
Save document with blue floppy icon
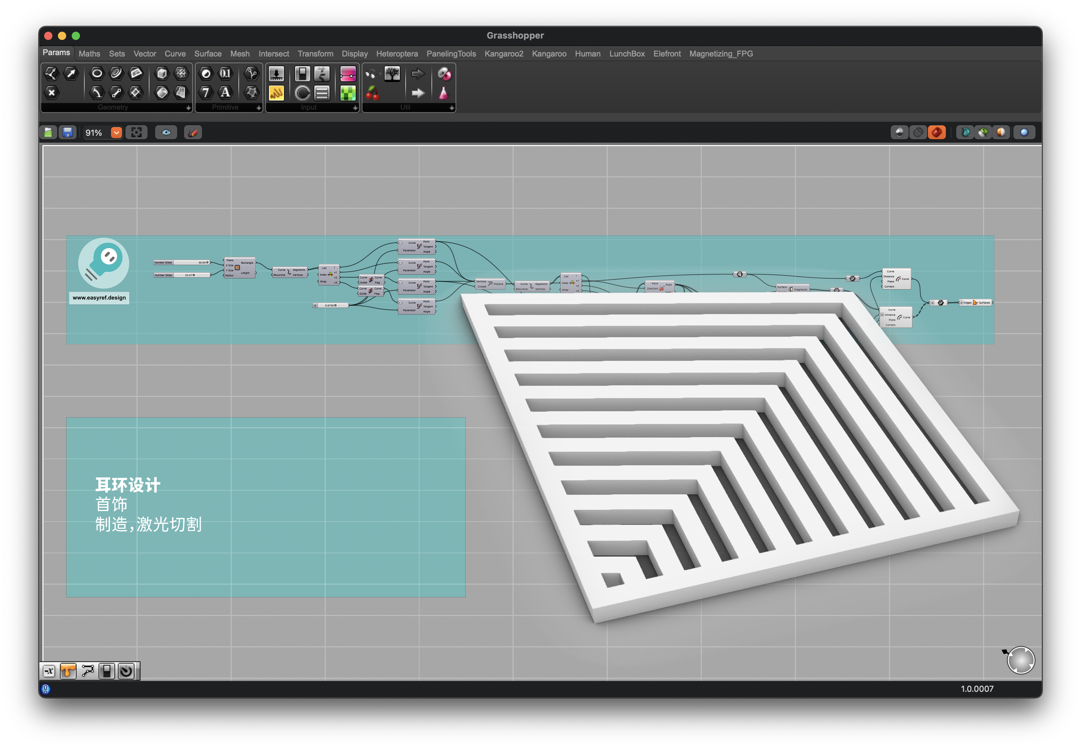pos(68,133)
